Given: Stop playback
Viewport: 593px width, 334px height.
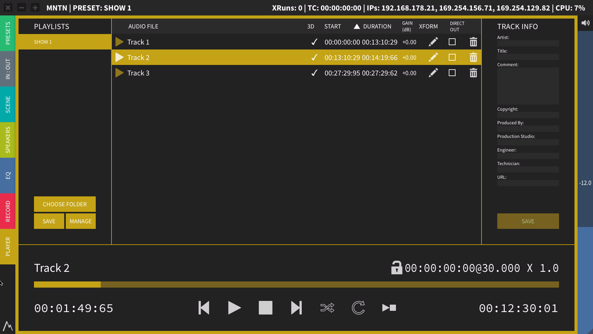Looking at the screenshot, I should click(x=266, y=308).
